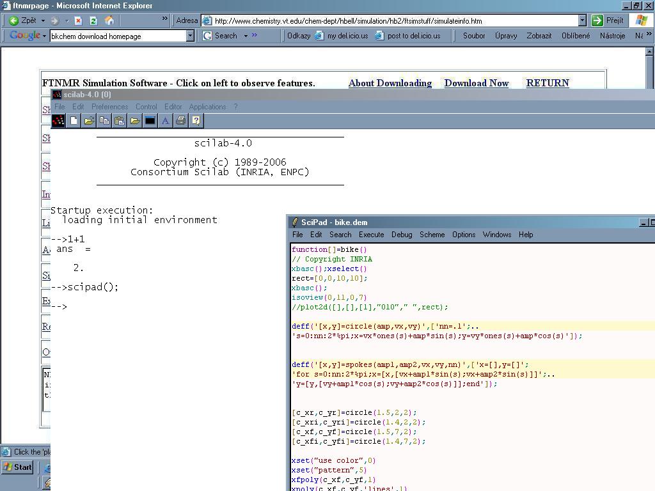Expand the Google toolbar overflow chevron
The height and width of the screenshot is (491, 655).
[x=255, y=35]
